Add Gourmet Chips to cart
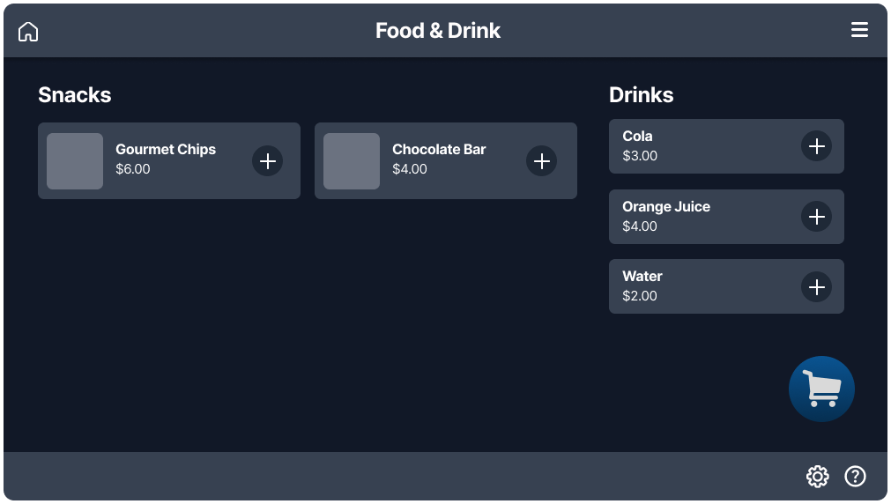This screenshot has height=504, width=891. pos(268,161)
